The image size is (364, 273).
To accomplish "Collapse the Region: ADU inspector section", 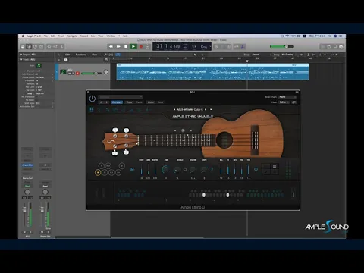I will [21, 55].
